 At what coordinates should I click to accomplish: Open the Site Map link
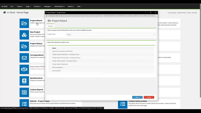click(194, 13)
